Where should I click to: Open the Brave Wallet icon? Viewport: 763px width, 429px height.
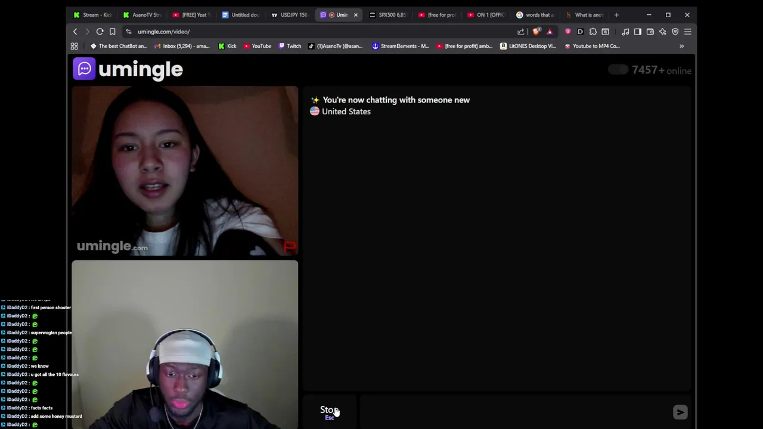[x=650, y=32]
